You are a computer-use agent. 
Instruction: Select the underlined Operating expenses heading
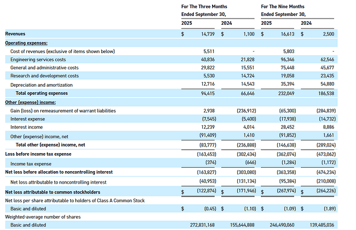pos(26,43)
